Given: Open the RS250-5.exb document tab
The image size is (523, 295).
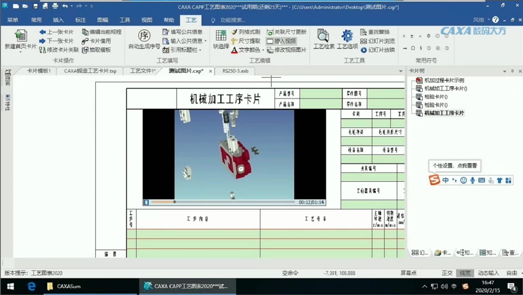Looking at the screenshot, I should point(235,71).
